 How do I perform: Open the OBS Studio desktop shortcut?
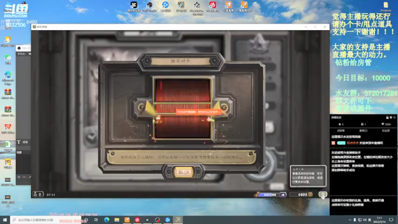pos(150,5)
